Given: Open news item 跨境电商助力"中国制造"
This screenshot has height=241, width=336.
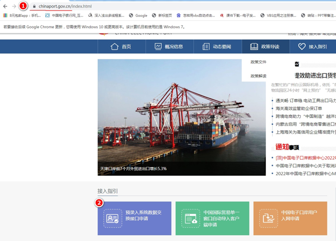Looking at the screenshot, I should [x=306, y=116].
